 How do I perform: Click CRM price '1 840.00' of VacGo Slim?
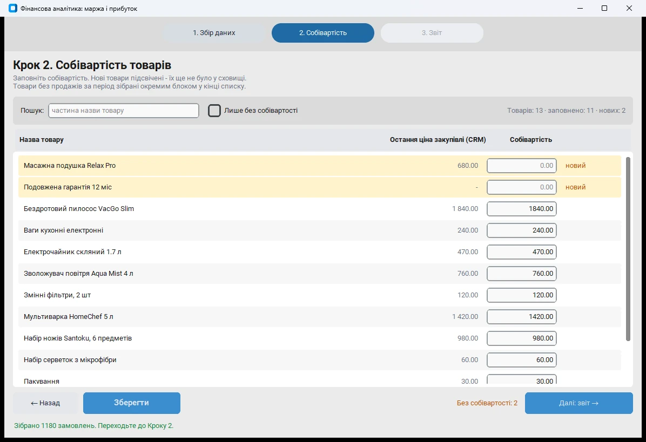pyautogui.click(x=465, y=209)
